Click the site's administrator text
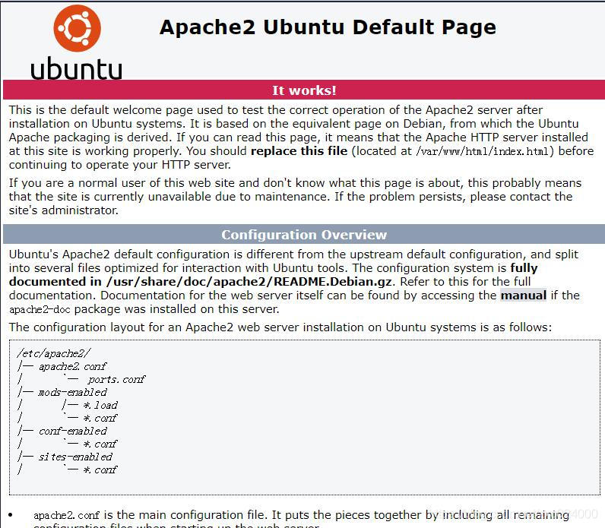This screenshot has height=528, width=605. tap(64, 210)
